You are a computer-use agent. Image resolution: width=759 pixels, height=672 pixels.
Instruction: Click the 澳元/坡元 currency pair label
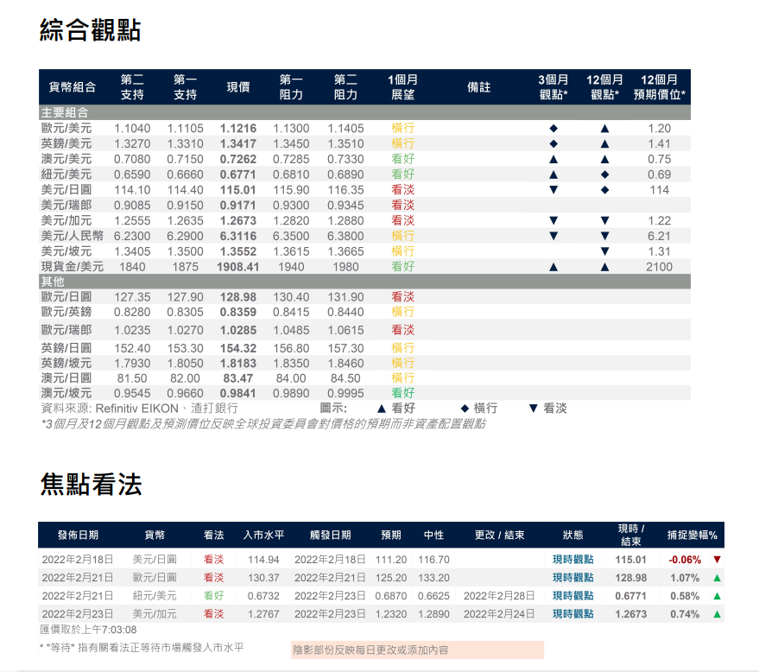(66, 393)
